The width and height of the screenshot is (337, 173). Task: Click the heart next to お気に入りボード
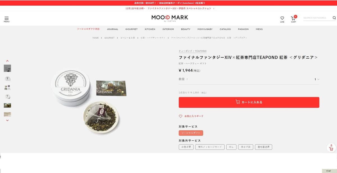point(181,116)
